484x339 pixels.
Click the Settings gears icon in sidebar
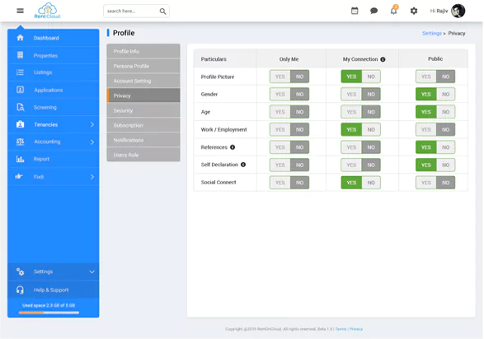20,272
